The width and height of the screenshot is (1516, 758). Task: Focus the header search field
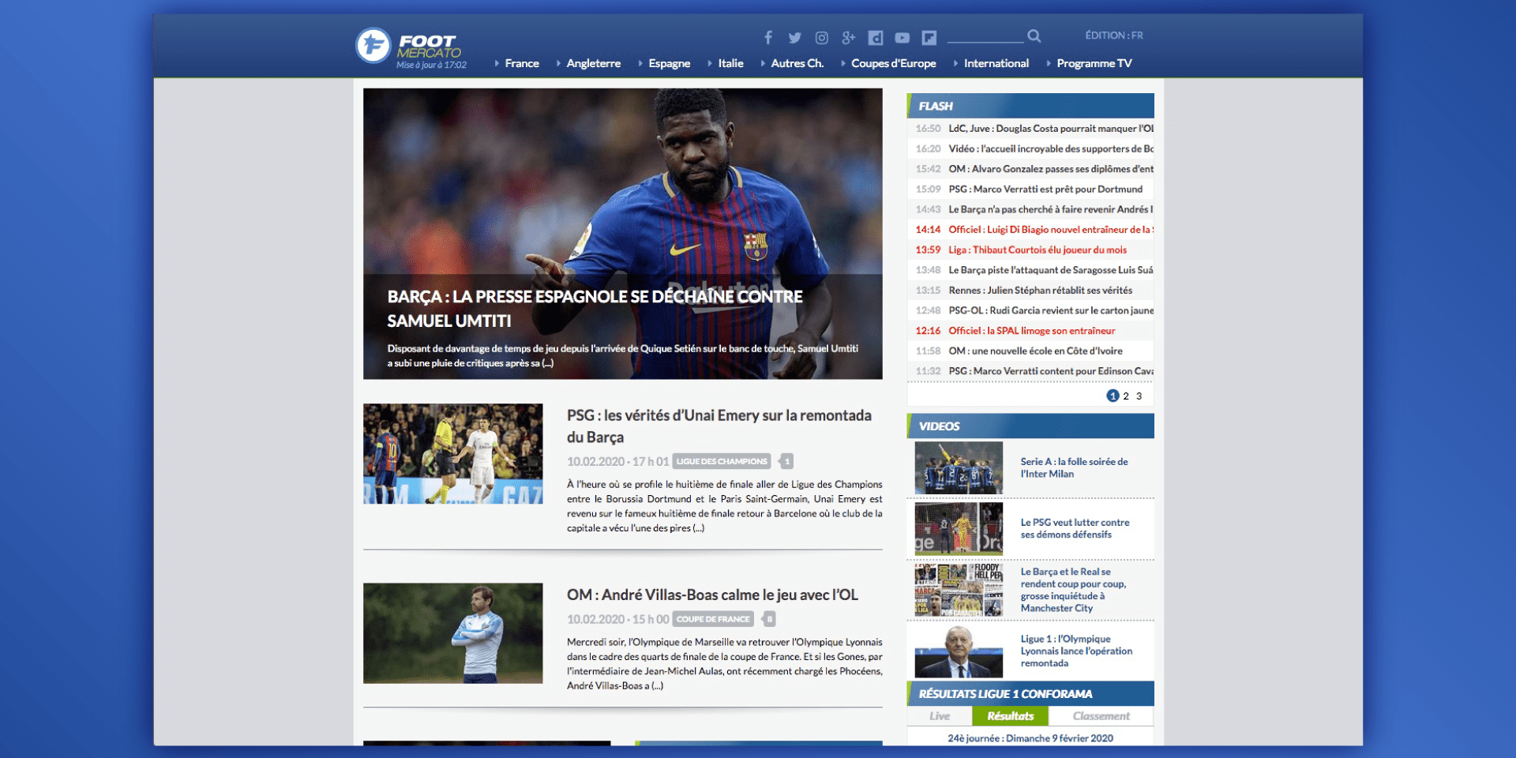pos(985,36)
